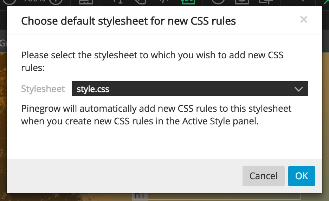
Task: Click the zoom in plus circle icon
Action: tap(56, 2)
